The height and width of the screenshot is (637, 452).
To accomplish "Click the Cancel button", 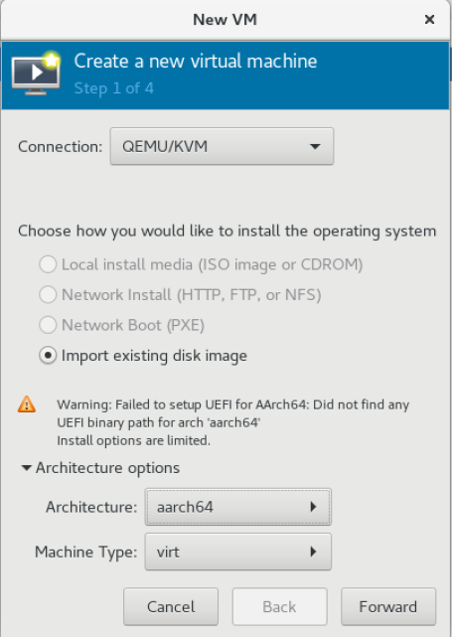I will (x=171, y=606).
